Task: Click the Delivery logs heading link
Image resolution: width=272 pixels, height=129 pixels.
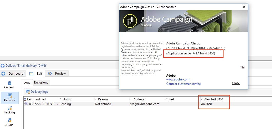Action: point(39,92)
